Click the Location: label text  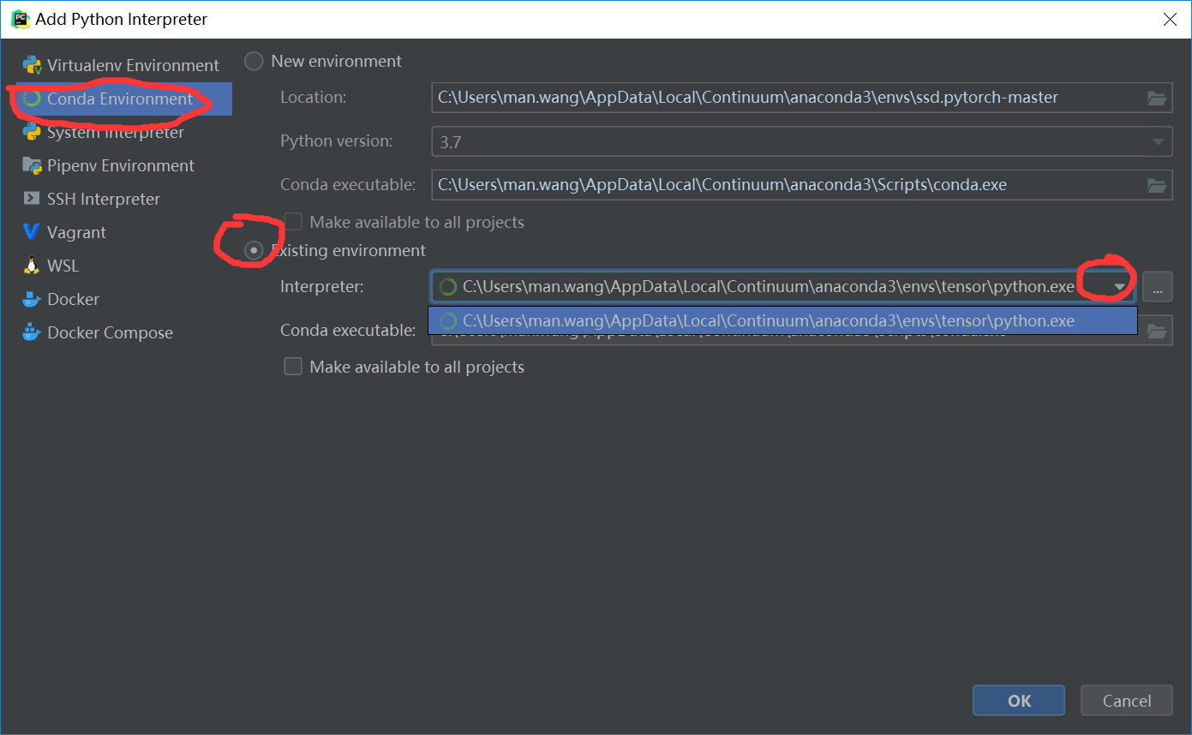tap(314, 98)
